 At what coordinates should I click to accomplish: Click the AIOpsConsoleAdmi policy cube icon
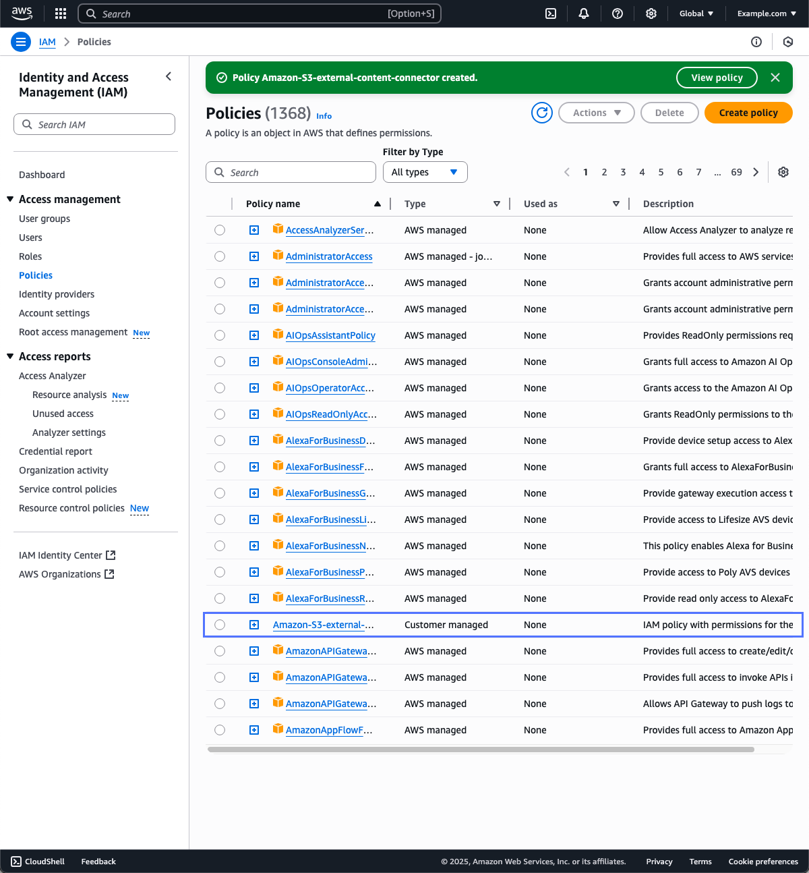pyautogui.click(x=278, y=361)
